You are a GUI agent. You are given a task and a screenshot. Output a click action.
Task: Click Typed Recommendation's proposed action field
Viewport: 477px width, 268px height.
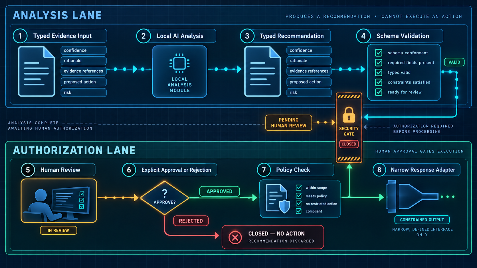(309, 82)
